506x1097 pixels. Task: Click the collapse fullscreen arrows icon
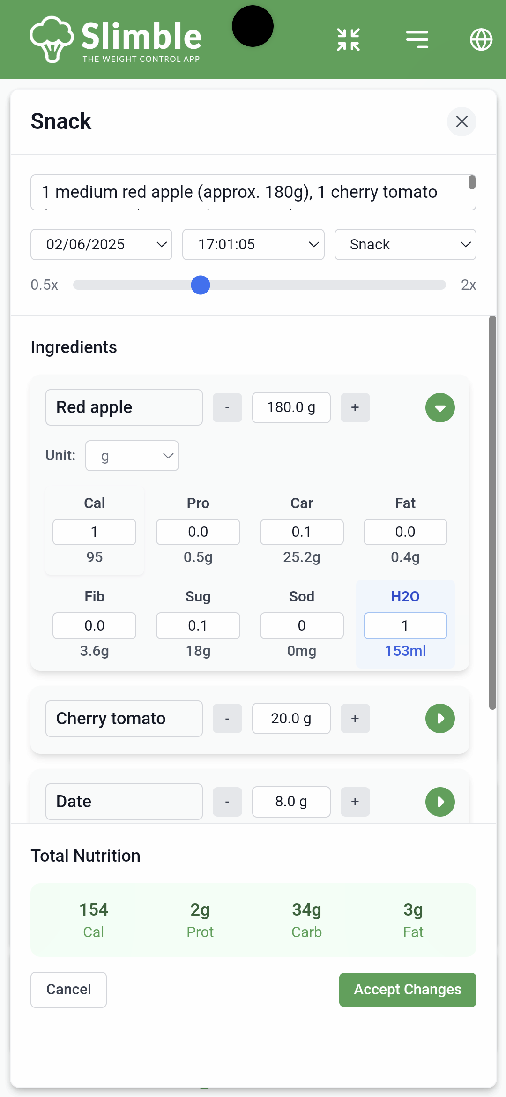tap(348, 39)
